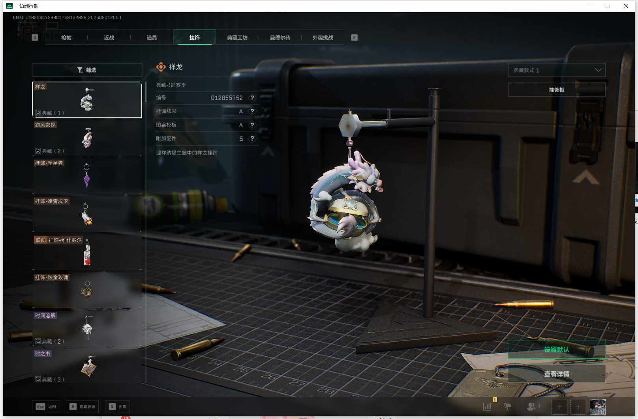Select the 挂饰-蚀金玫瑰 charm
This screenshot has height=419, width=638.
coord(87,291)
